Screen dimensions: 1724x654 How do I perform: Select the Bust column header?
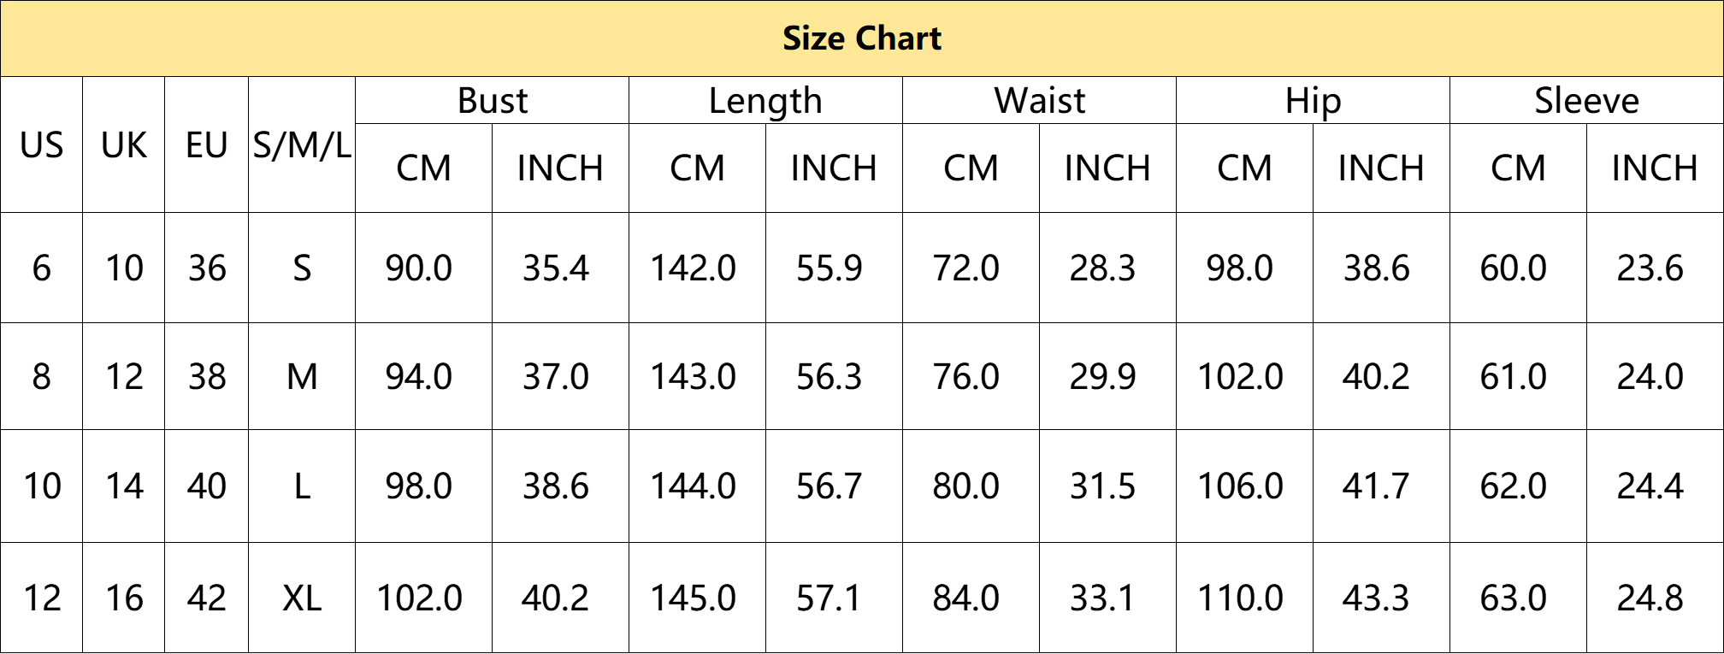(492, 101)
